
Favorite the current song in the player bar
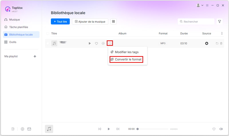214,129
